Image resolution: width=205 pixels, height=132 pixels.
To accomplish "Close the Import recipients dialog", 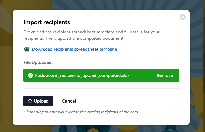I will pyautogui.click(x=183, y=17).
